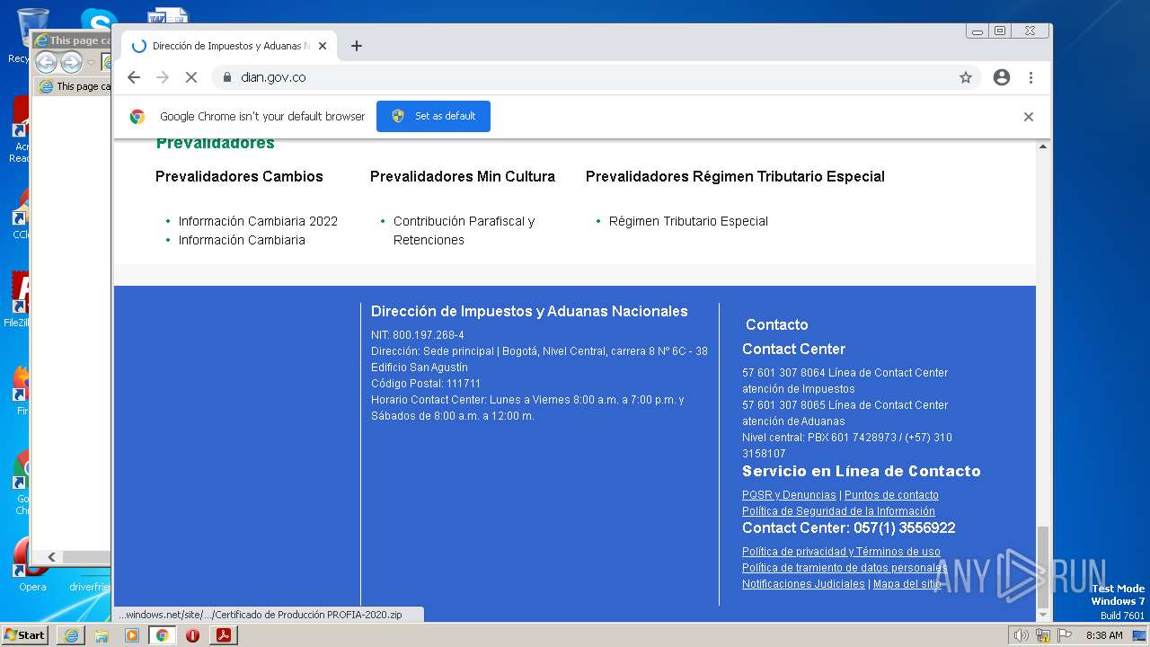Stop page loading with the X button
Screen dimensions: 1150x647
[x=191, y=77]
